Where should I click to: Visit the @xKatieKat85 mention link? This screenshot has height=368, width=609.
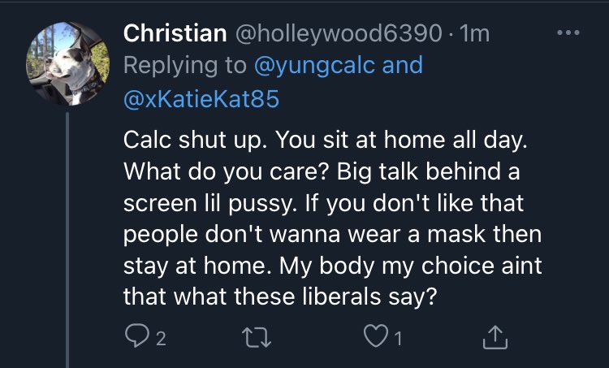click(201, 98)
